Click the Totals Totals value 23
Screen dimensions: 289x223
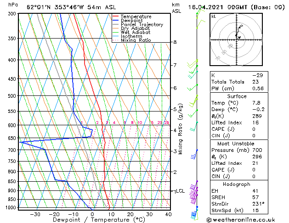(255, 82)
